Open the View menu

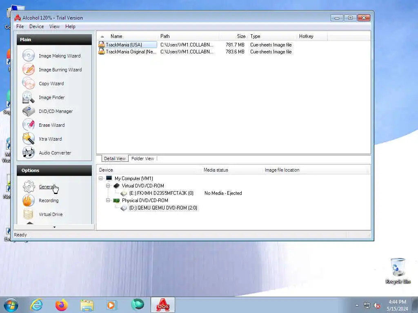click(x=54, y=26)
